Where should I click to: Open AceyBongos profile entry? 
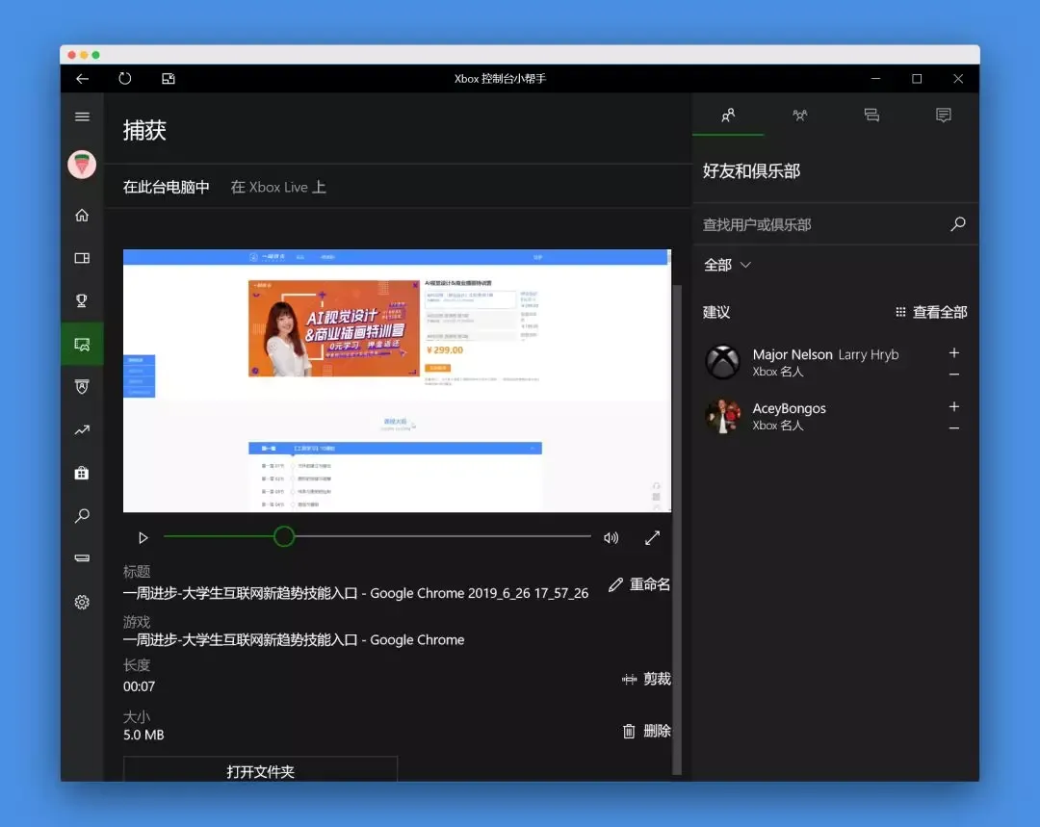tap(821, 416)
